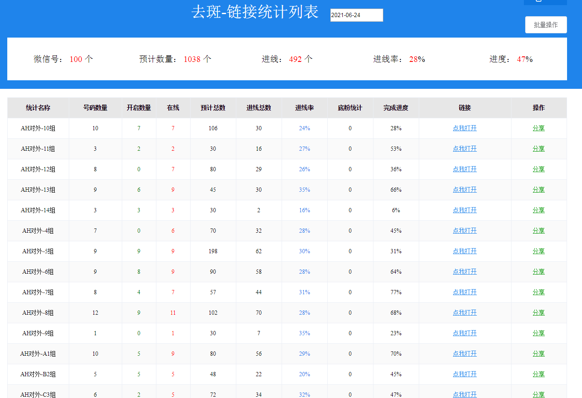Open 点我打开 link for AH对外-5组
582x398 pixels.
(x=464, y=251)
